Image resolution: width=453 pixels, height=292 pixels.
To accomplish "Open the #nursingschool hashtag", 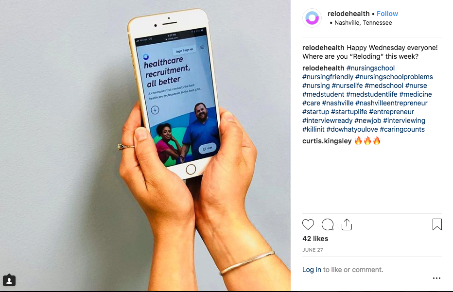I will point(370,68).
